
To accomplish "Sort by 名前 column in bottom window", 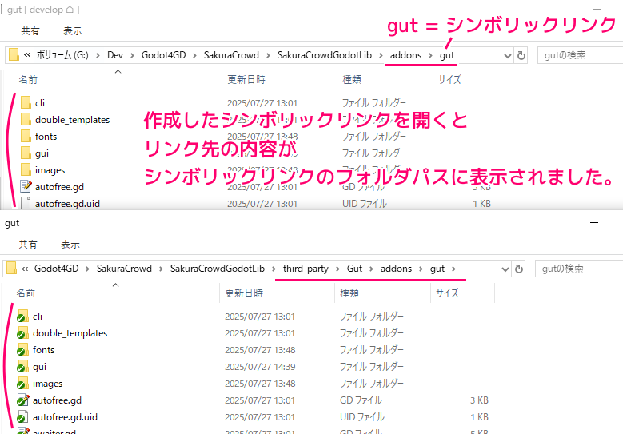I will [26, 293].
